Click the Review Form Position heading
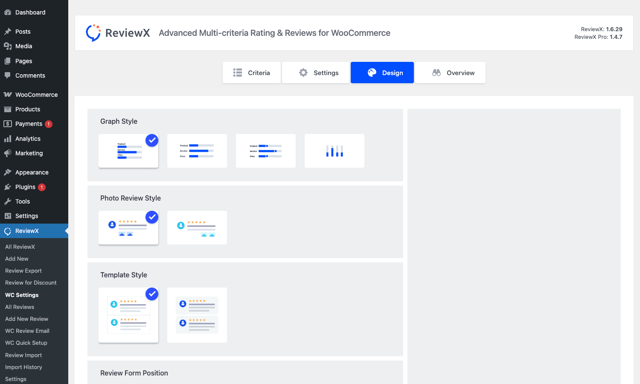 (134, 373)
